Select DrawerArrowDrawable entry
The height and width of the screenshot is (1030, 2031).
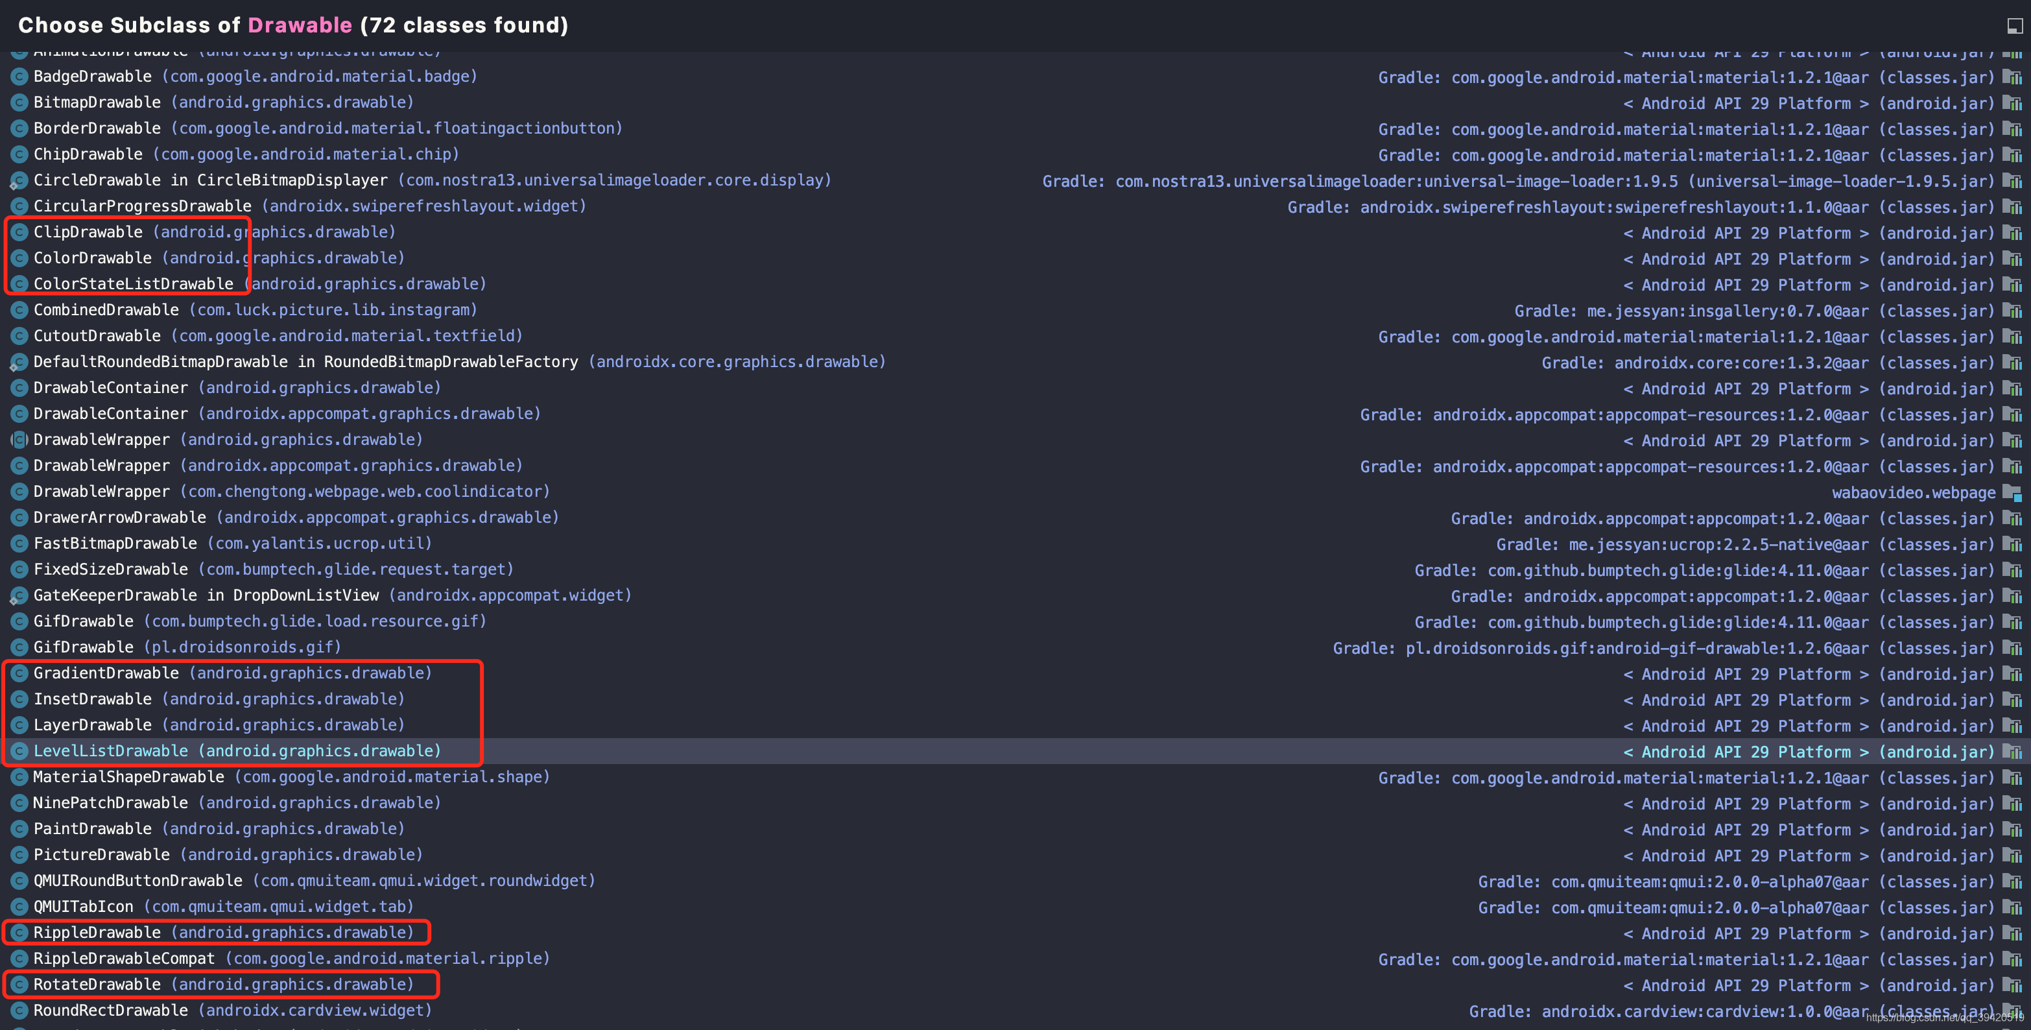(1015, 518)
